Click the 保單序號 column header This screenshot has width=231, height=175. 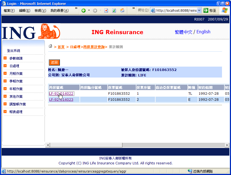pos(145,87)
